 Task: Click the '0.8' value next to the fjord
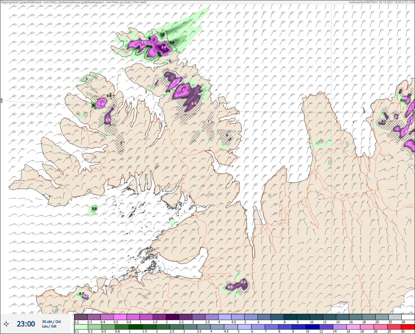point(168,91)
